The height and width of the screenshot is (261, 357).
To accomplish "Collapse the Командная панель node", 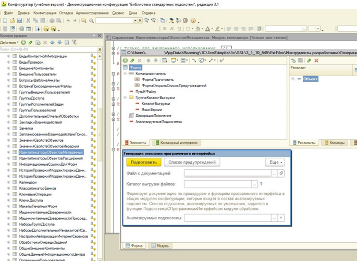I will click(x=125, y=73).
